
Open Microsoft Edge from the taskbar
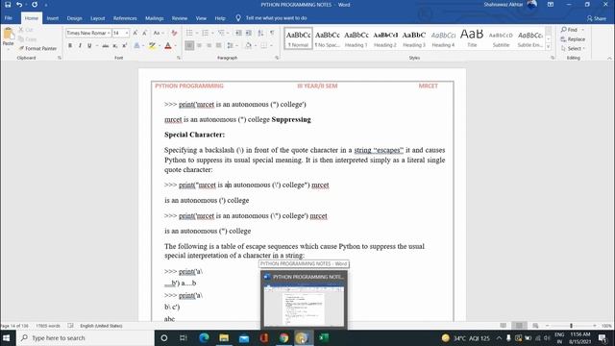click(204, 337)
